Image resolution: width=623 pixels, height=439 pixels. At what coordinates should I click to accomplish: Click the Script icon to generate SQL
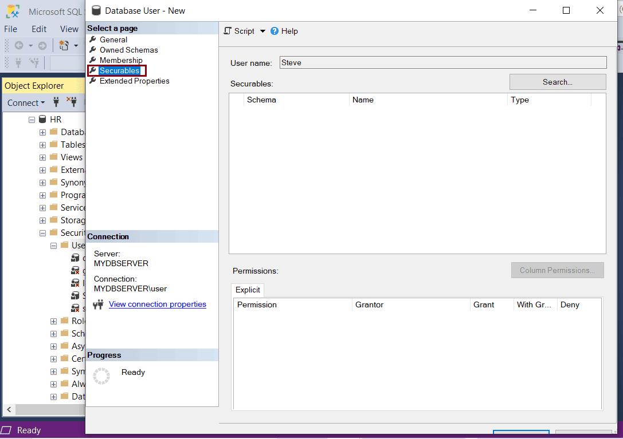pyautogui.click(x=228, y=31)
